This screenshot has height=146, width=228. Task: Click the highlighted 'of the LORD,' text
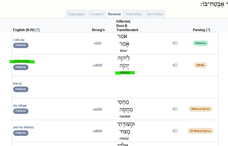[22, 62]
